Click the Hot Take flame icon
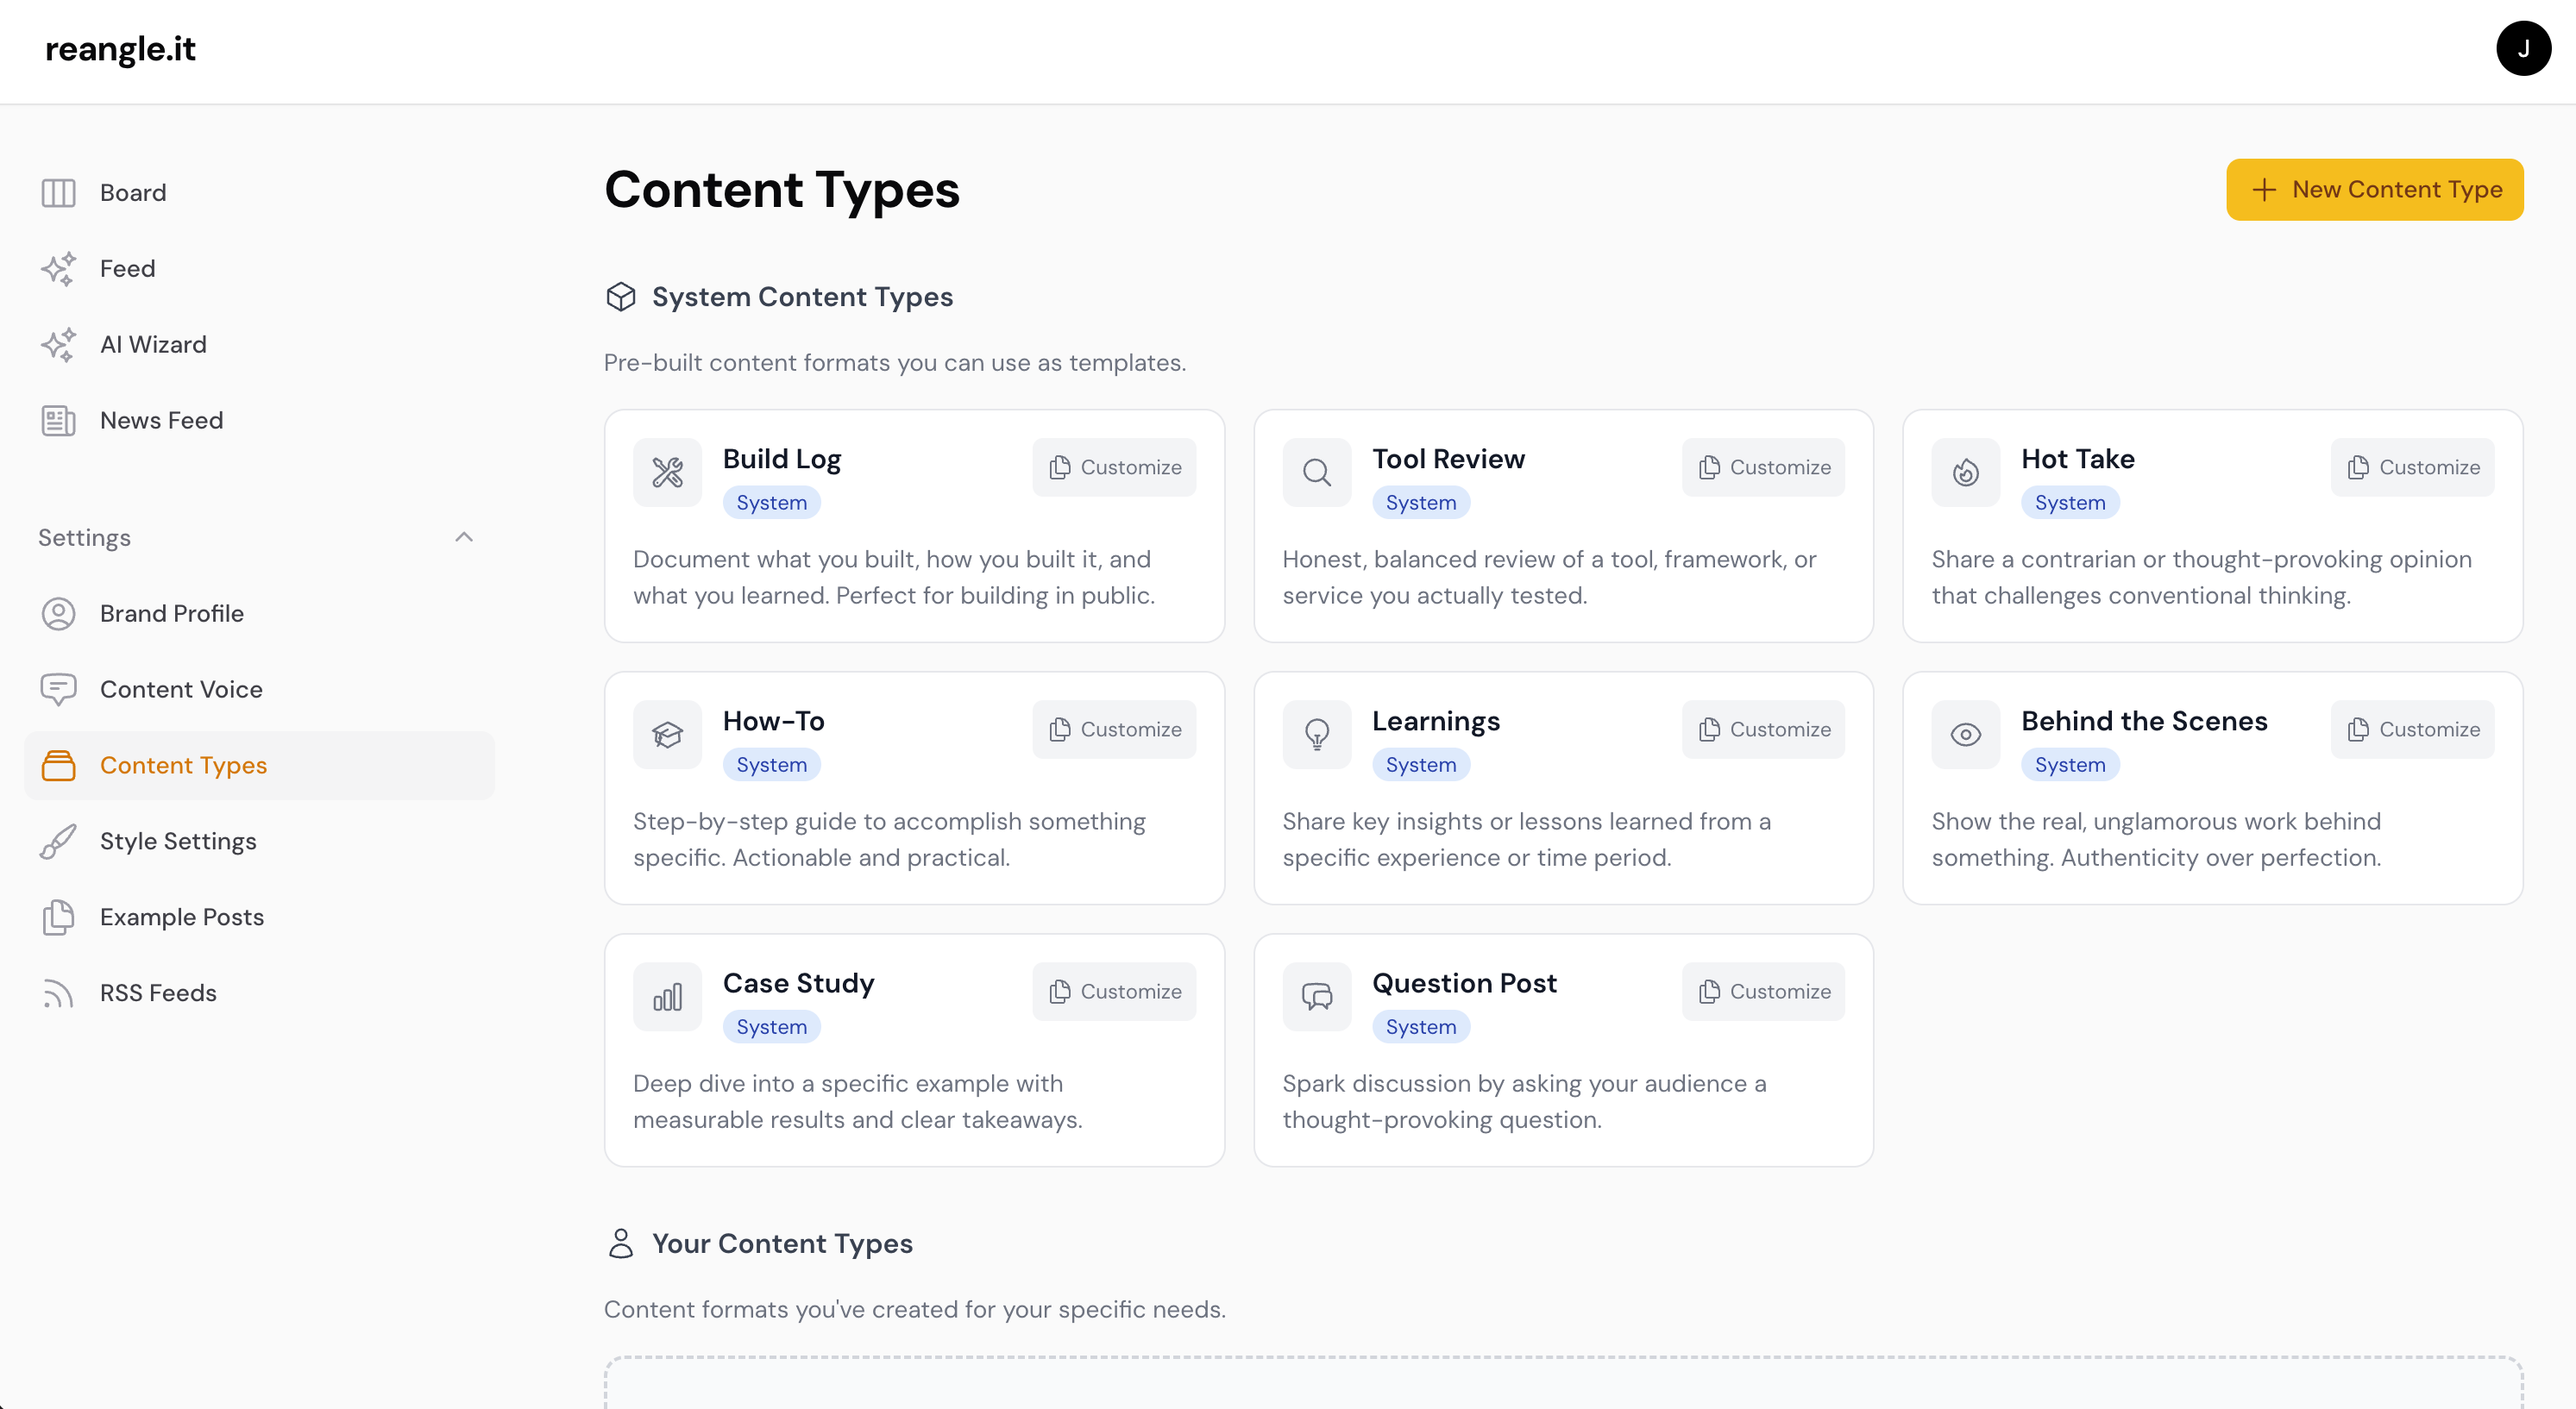This screenshot has width=2576, height=1409. (1965, 472)
